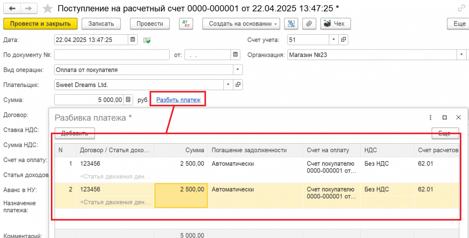469x238 pixels.
Task: Go forward with the right arrow button
Action: pos(29,9)
